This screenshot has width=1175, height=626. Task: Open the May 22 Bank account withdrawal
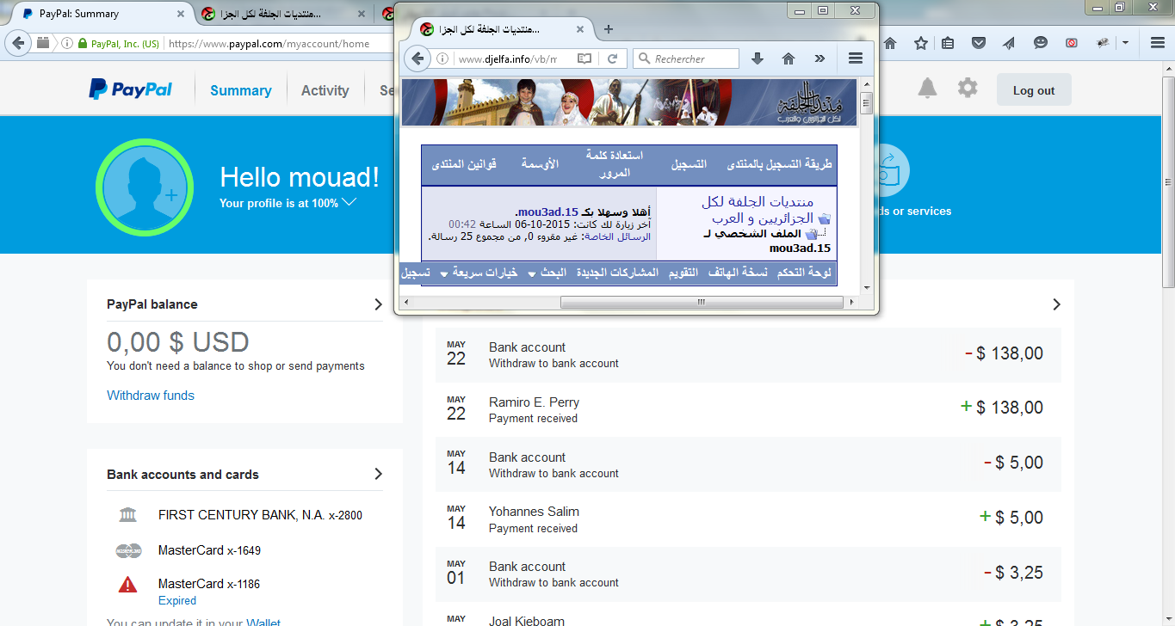(x=748, y=354)
